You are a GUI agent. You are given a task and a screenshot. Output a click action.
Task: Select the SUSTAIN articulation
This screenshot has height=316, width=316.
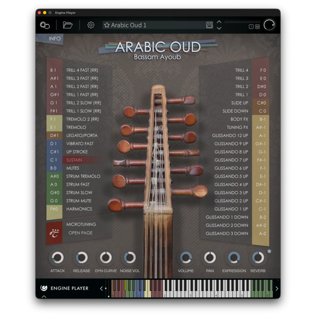(x=74, y=160)
